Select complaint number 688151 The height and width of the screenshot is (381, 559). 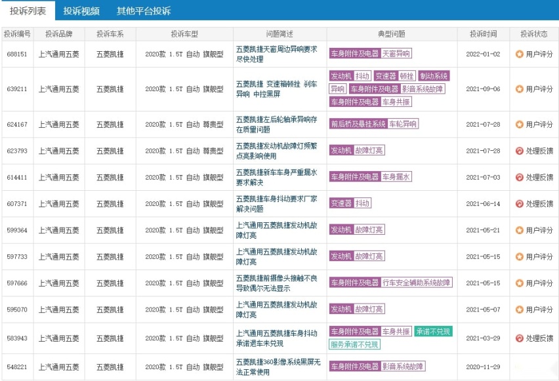[17, 54]
